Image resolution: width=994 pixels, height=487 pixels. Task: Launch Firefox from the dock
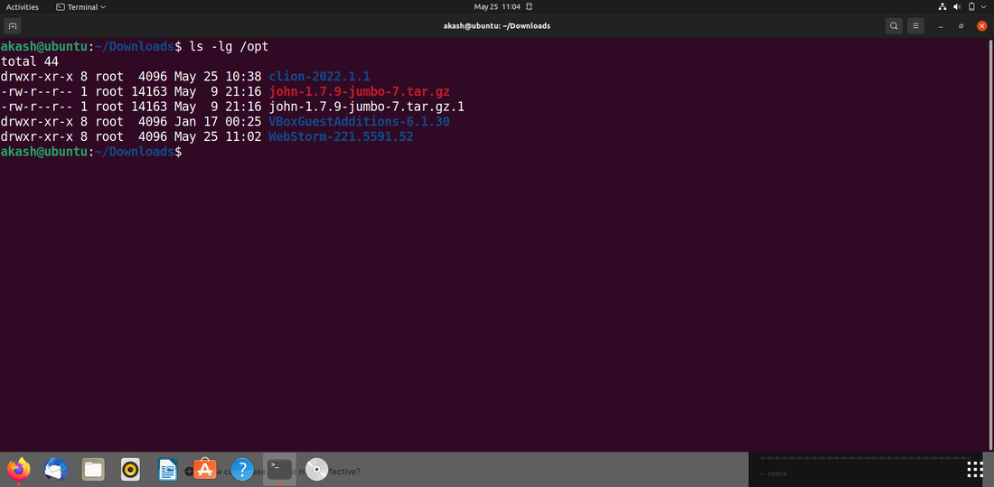click(19, 470)
